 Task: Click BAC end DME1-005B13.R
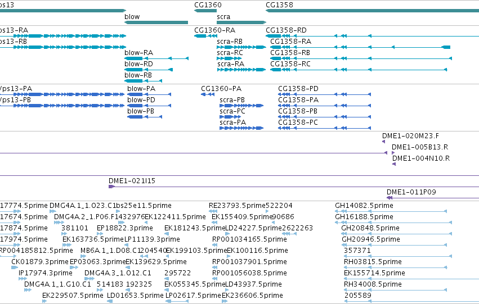pos(393,153)
